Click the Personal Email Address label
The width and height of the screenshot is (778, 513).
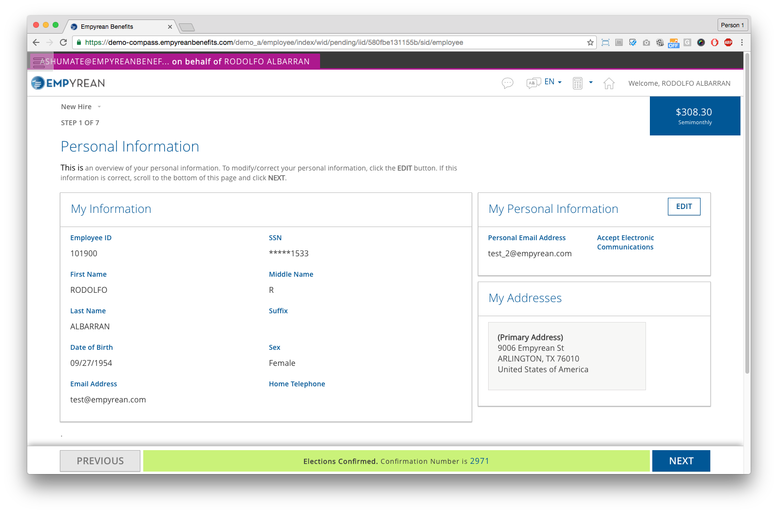pos(527,238)
